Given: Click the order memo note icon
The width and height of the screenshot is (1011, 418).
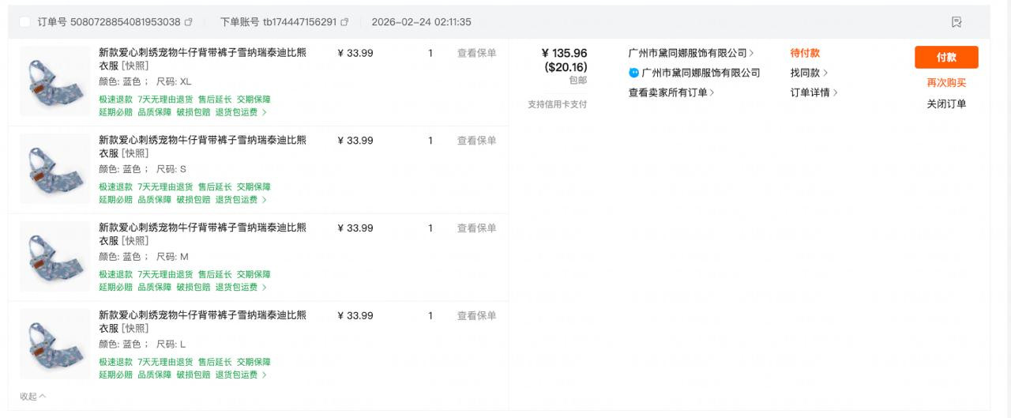Looking at the screenshot, I should point(957,22).
